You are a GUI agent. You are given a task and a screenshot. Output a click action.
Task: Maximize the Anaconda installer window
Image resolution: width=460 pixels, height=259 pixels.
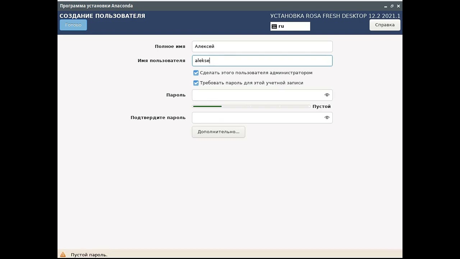click(x=392, y=6)
